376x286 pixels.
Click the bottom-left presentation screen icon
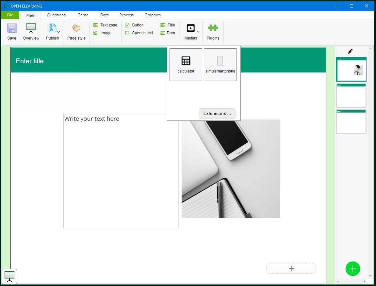(9, 276)
